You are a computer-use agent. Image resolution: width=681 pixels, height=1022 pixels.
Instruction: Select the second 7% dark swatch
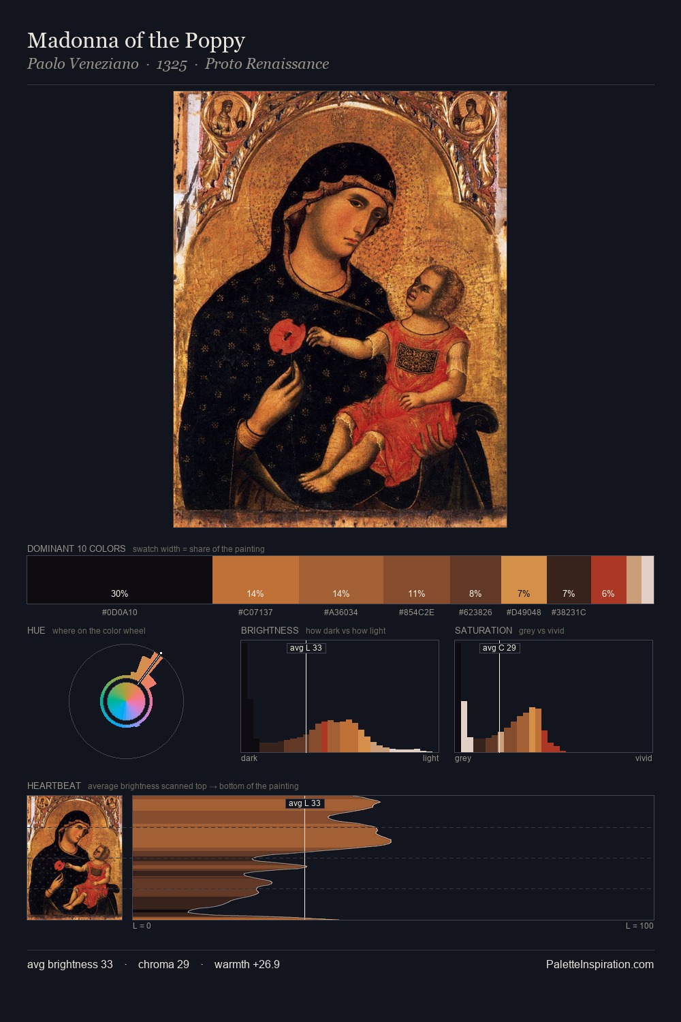coord(569,580)
